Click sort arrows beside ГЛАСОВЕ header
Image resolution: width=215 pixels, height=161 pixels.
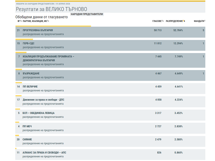point(163,21)
